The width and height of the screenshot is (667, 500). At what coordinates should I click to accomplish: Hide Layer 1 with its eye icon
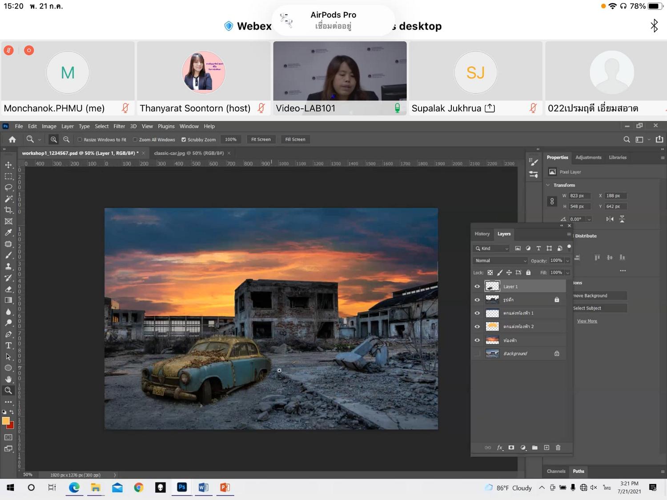(477, 287)
